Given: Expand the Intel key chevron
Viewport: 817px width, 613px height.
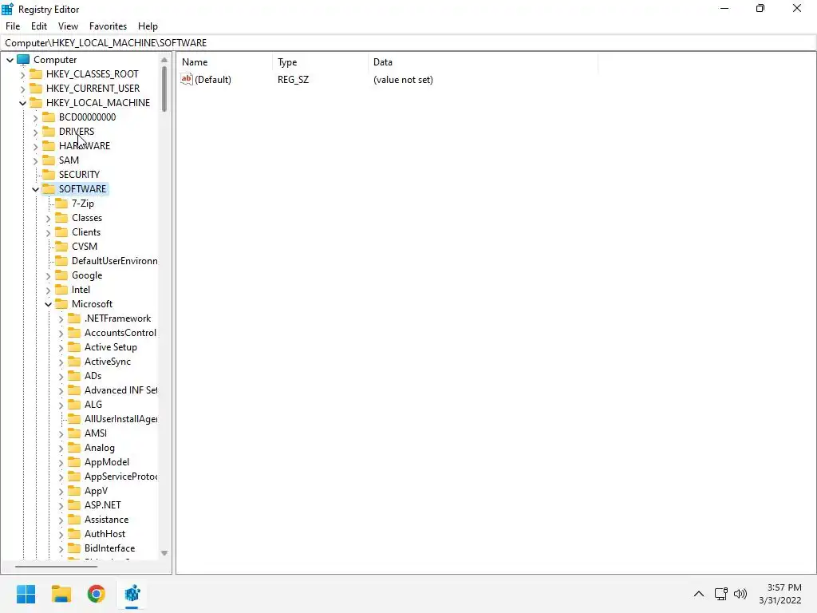Looking at the screenshot, I should pos(49,291).
